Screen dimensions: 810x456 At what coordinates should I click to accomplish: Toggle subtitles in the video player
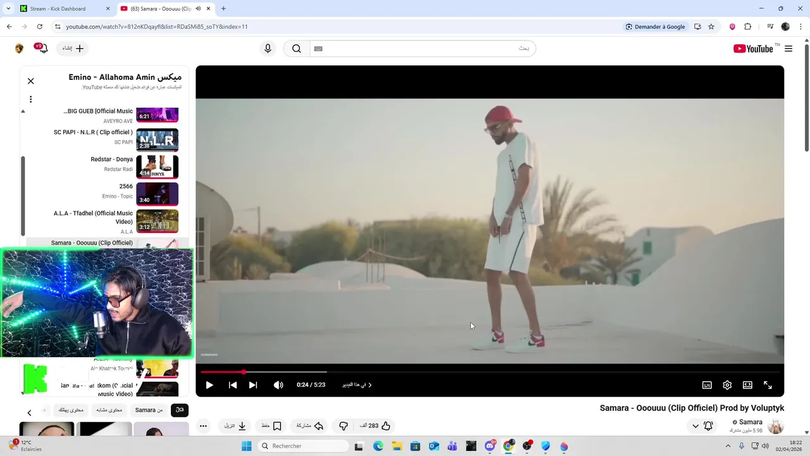coord(707,385)
